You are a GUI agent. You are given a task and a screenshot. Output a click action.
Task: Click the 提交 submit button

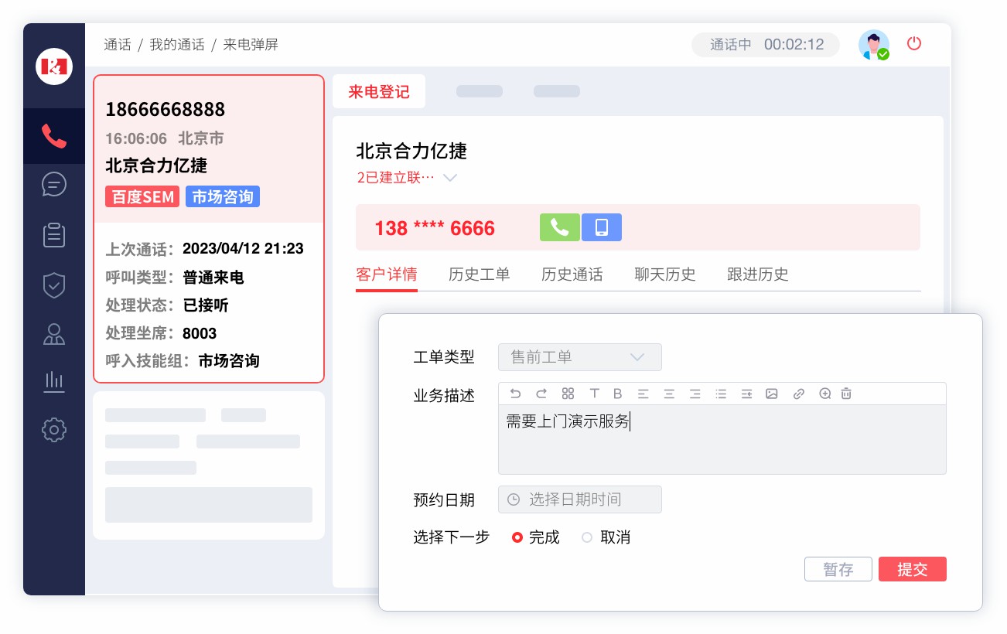pos(912,570)
